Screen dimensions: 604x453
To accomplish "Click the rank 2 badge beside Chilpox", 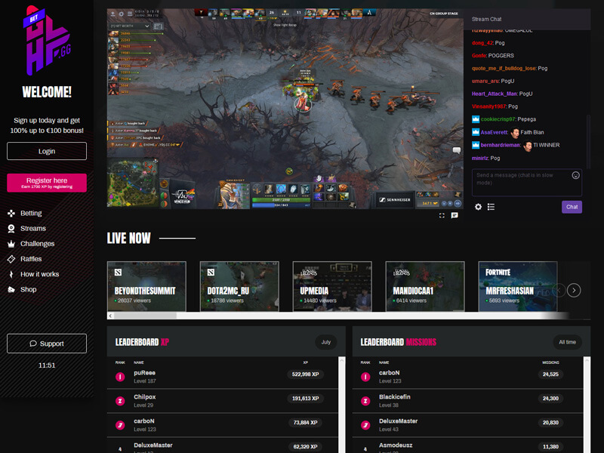I will [x=120, y=401].
